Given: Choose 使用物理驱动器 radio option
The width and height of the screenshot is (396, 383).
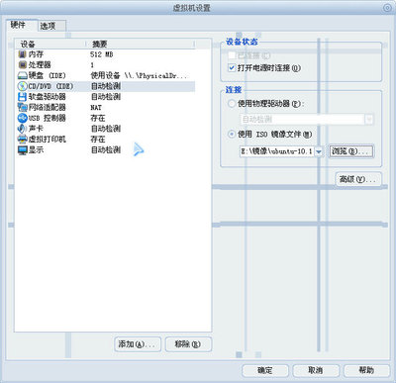Looking at the screenshot, I should (x=232, y=104).
